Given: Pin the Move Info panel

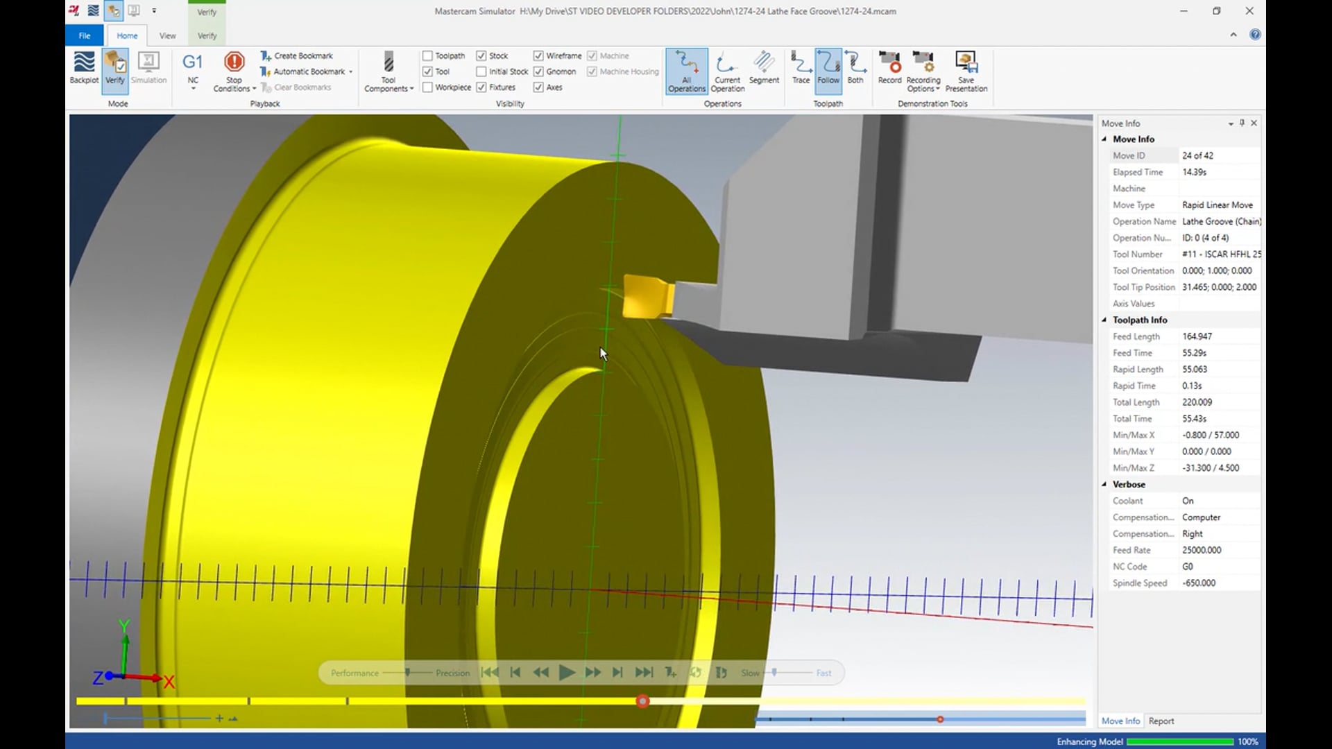Looking at the screenshot, I should (1242, 123).
